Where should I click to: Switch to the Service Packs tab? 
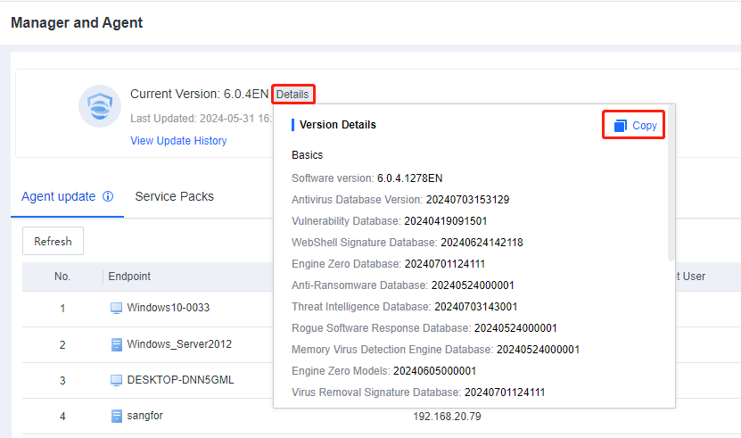[x=174, y=196]
